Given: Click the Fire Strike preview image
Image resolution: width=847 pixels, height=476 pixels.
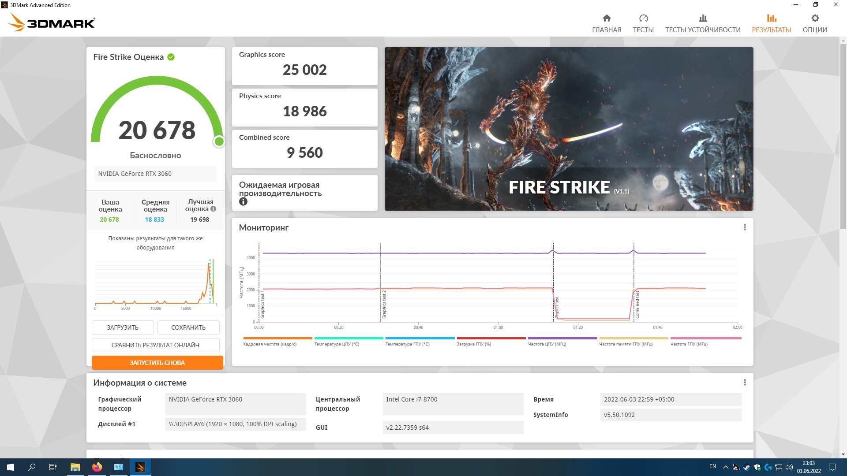Looking at the screenshot, I should 569,129.
